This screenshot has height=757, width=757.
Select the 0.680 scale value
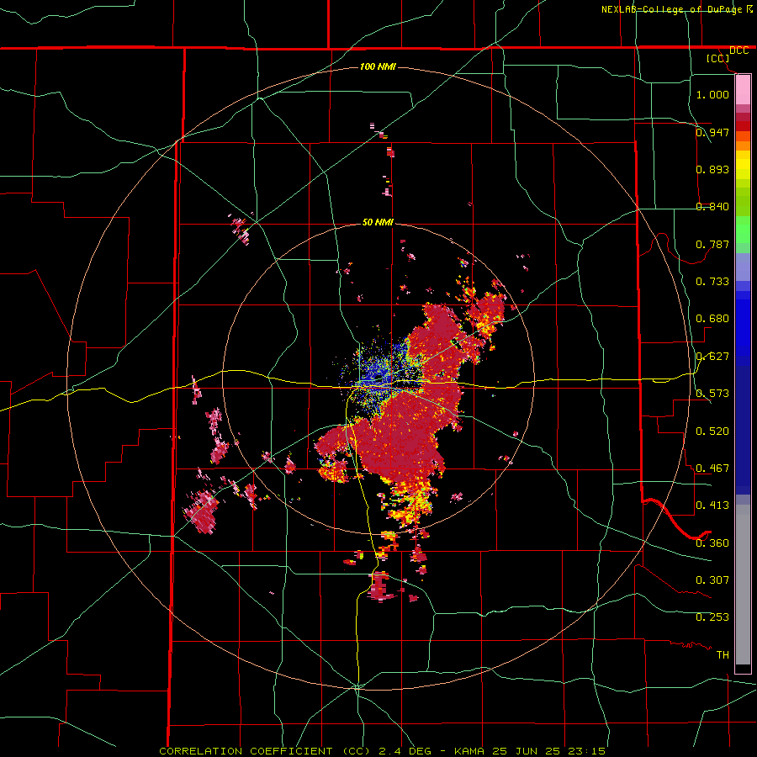712,319
